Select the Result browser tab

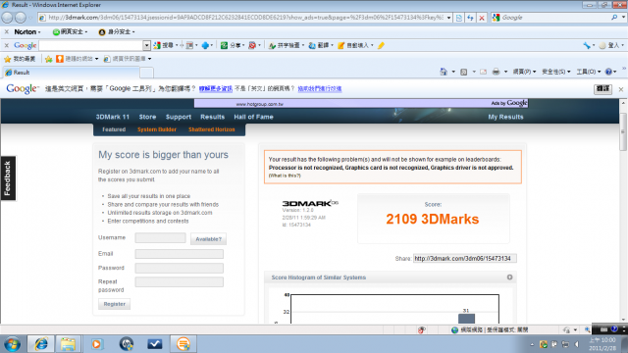coord(71,73)
